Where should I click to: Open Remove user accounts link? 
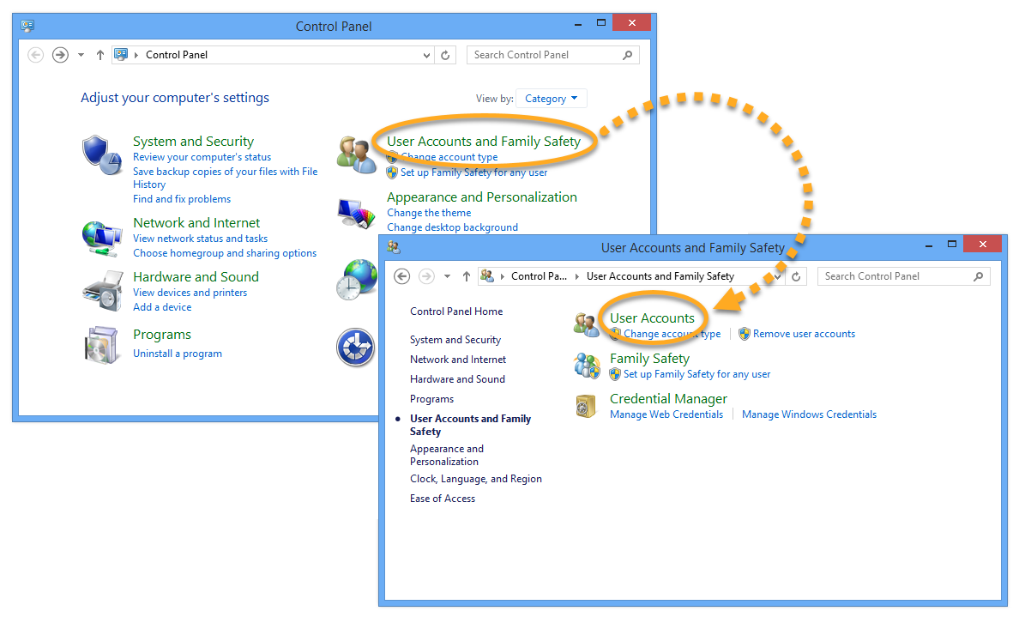[x=804, y=334]
